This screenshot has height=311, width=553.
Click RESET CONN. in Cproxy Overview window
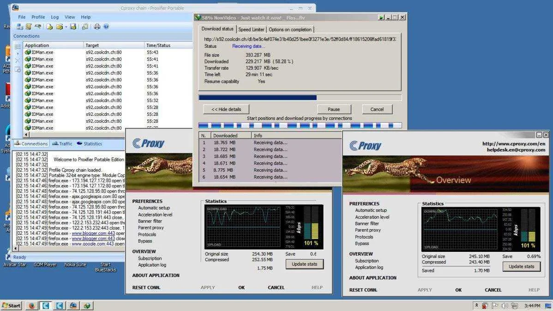363,290
